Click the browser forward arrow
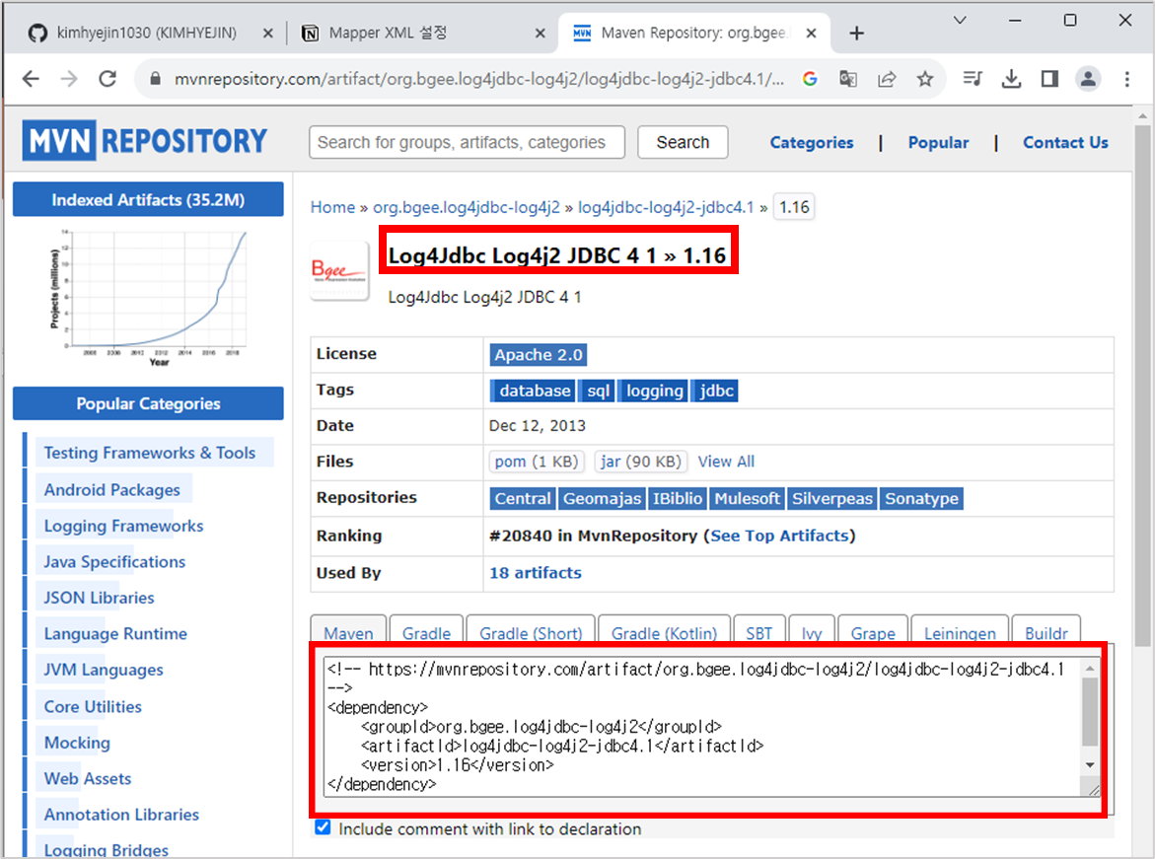Screen dimensions: 1155x859 pyautogui.click(x=68, y=79)
